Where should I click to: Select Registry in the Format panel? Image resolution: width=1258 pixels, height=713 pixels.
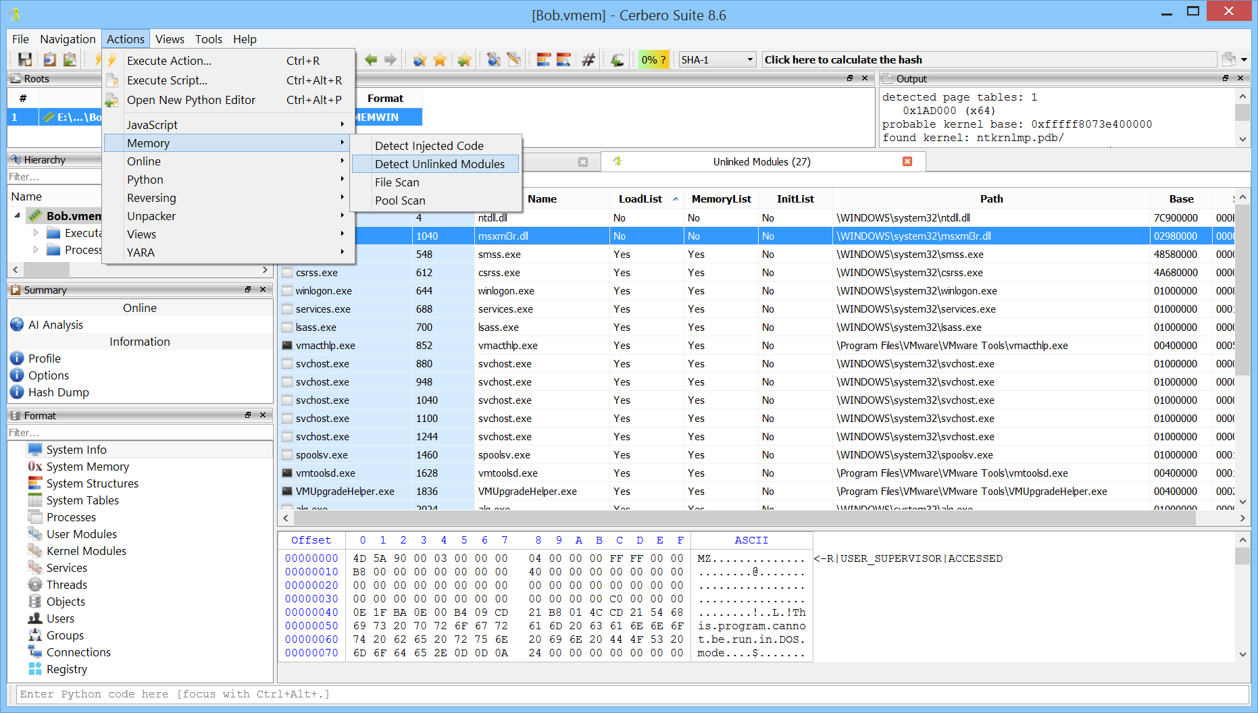[x=66, y=669]
